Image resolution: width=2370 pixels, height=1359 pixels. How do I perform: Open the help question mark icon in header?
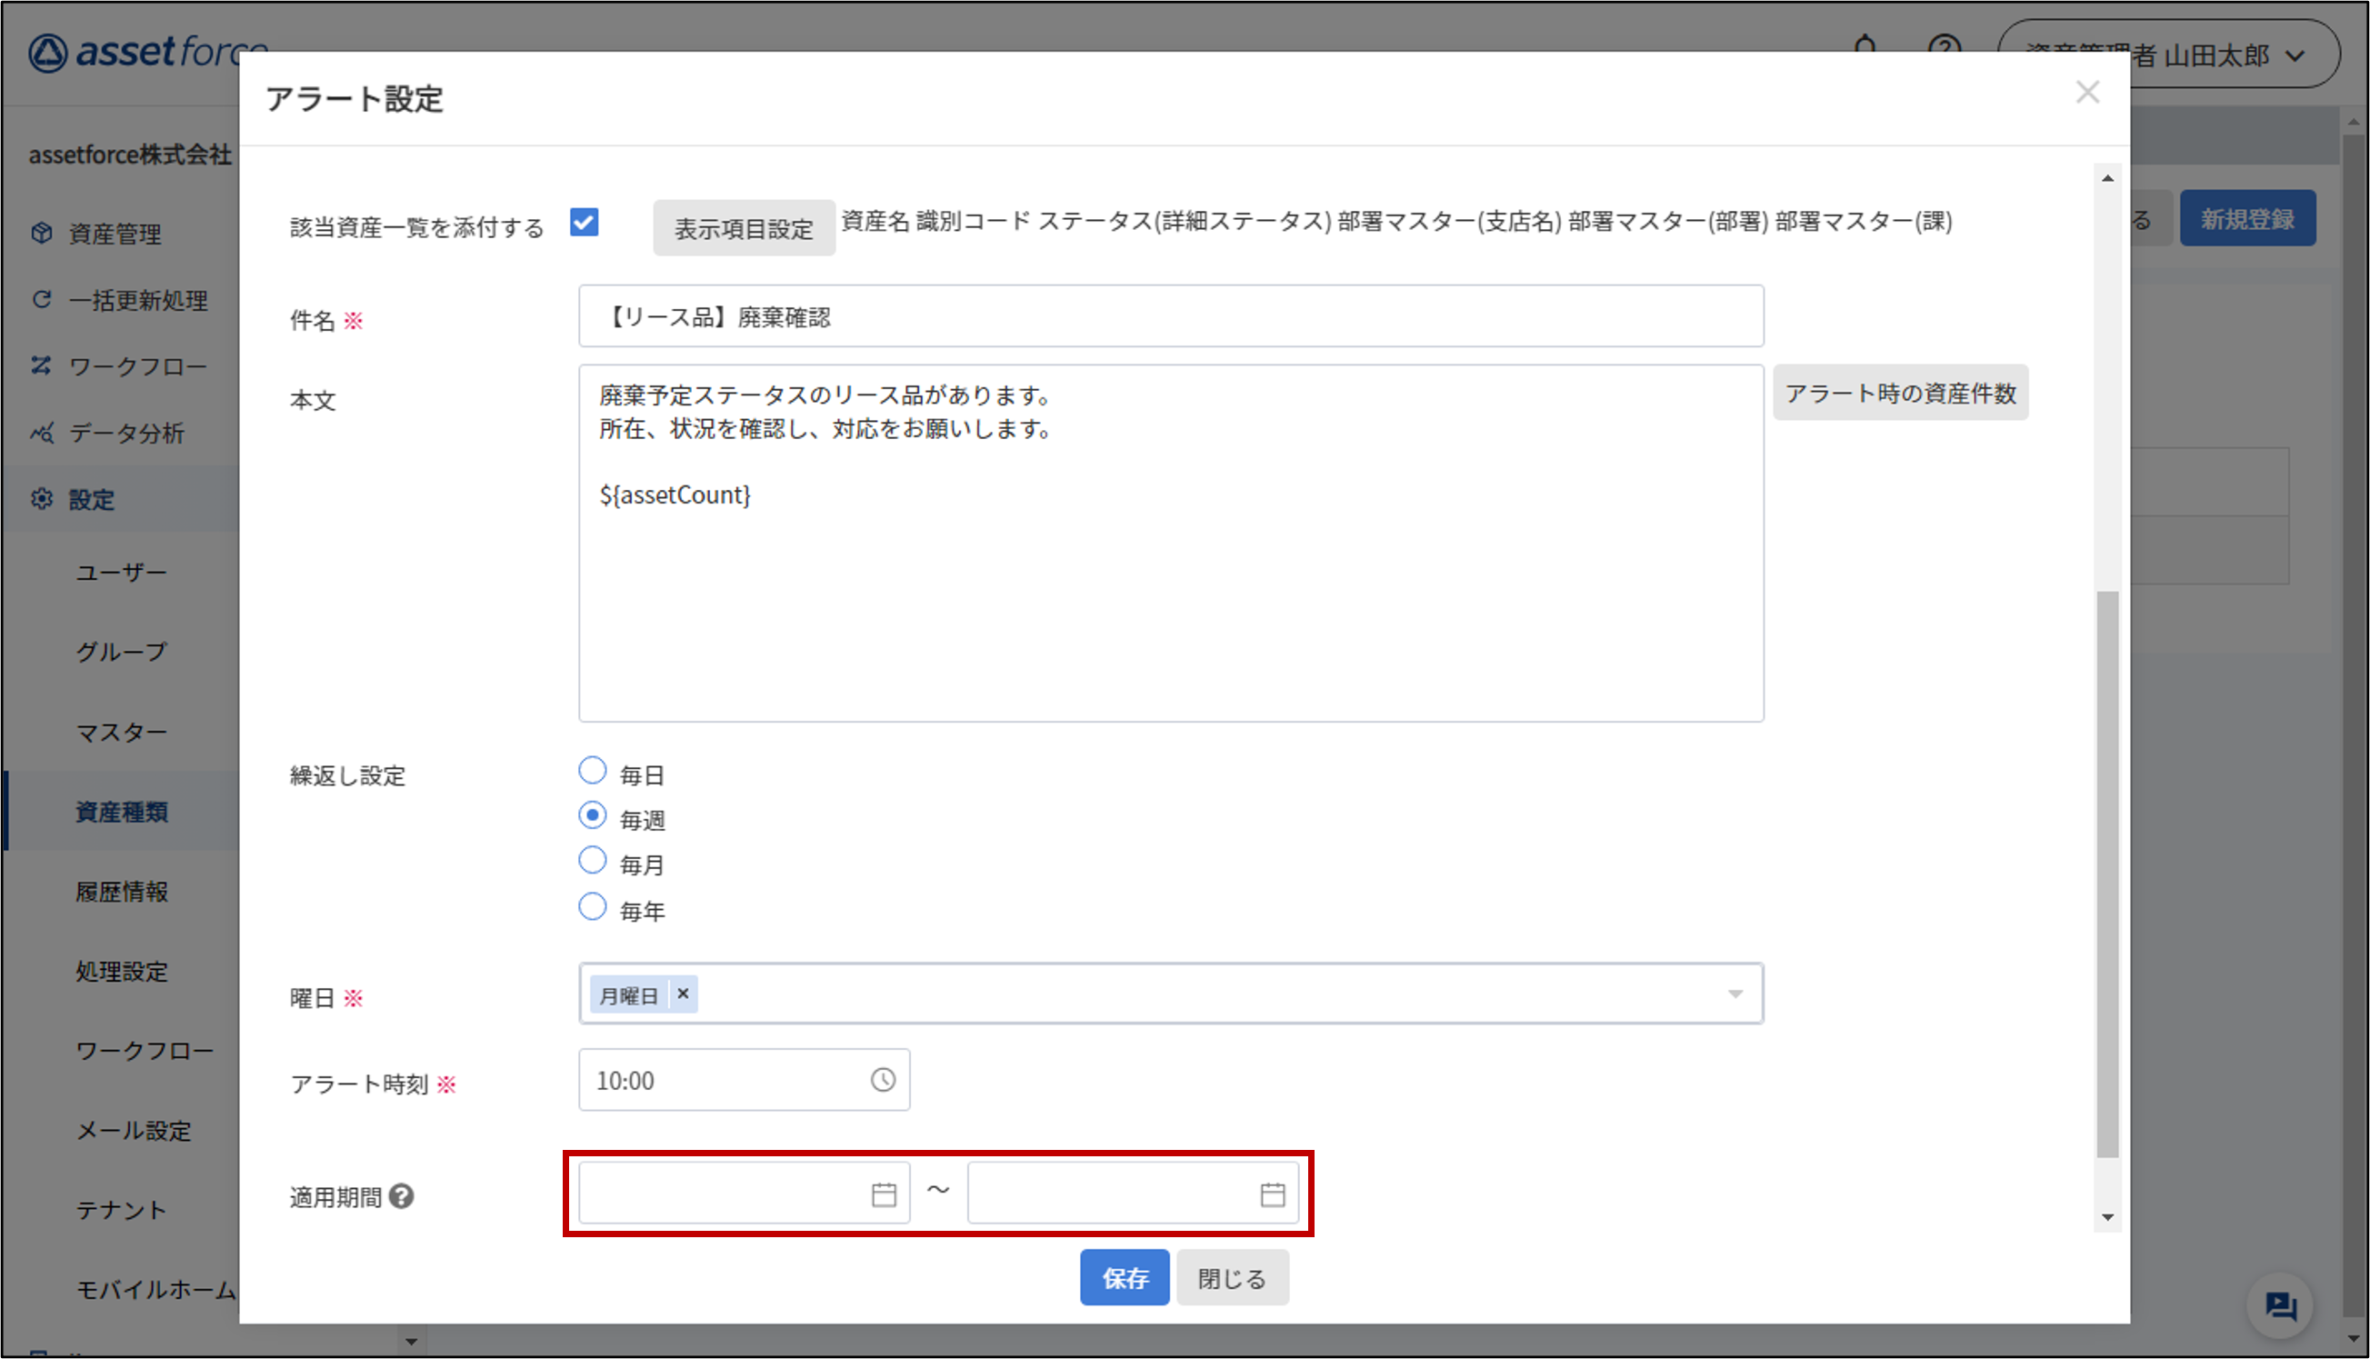coord(1945,46)
